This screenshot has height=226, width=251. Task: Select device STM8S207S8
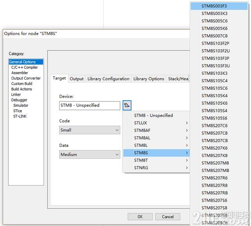pyautogui.click(x=219, y=208)
